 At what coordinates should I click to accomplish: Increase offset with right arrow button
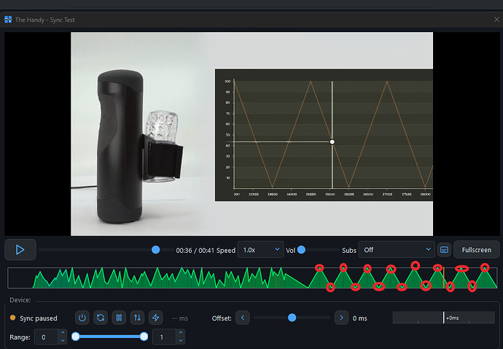[341, 318]
